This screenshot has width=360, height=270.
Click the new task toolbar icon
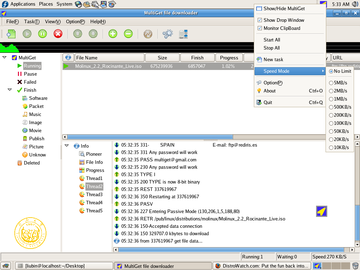click(x=11, y=34)
